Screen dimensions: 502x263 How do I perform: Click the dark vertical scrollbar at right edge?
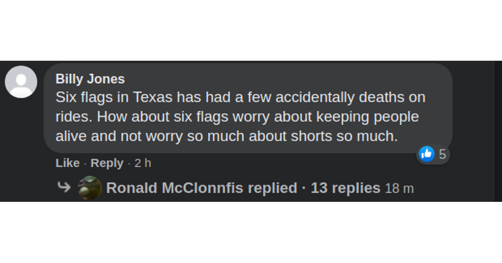(498, 131)
